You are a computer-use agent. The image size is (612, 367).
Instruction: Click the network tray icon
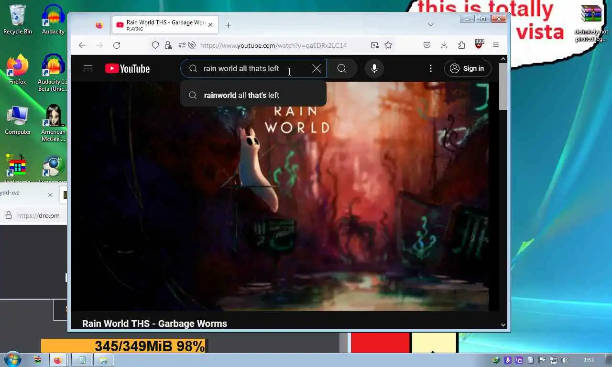coord(554,360)
